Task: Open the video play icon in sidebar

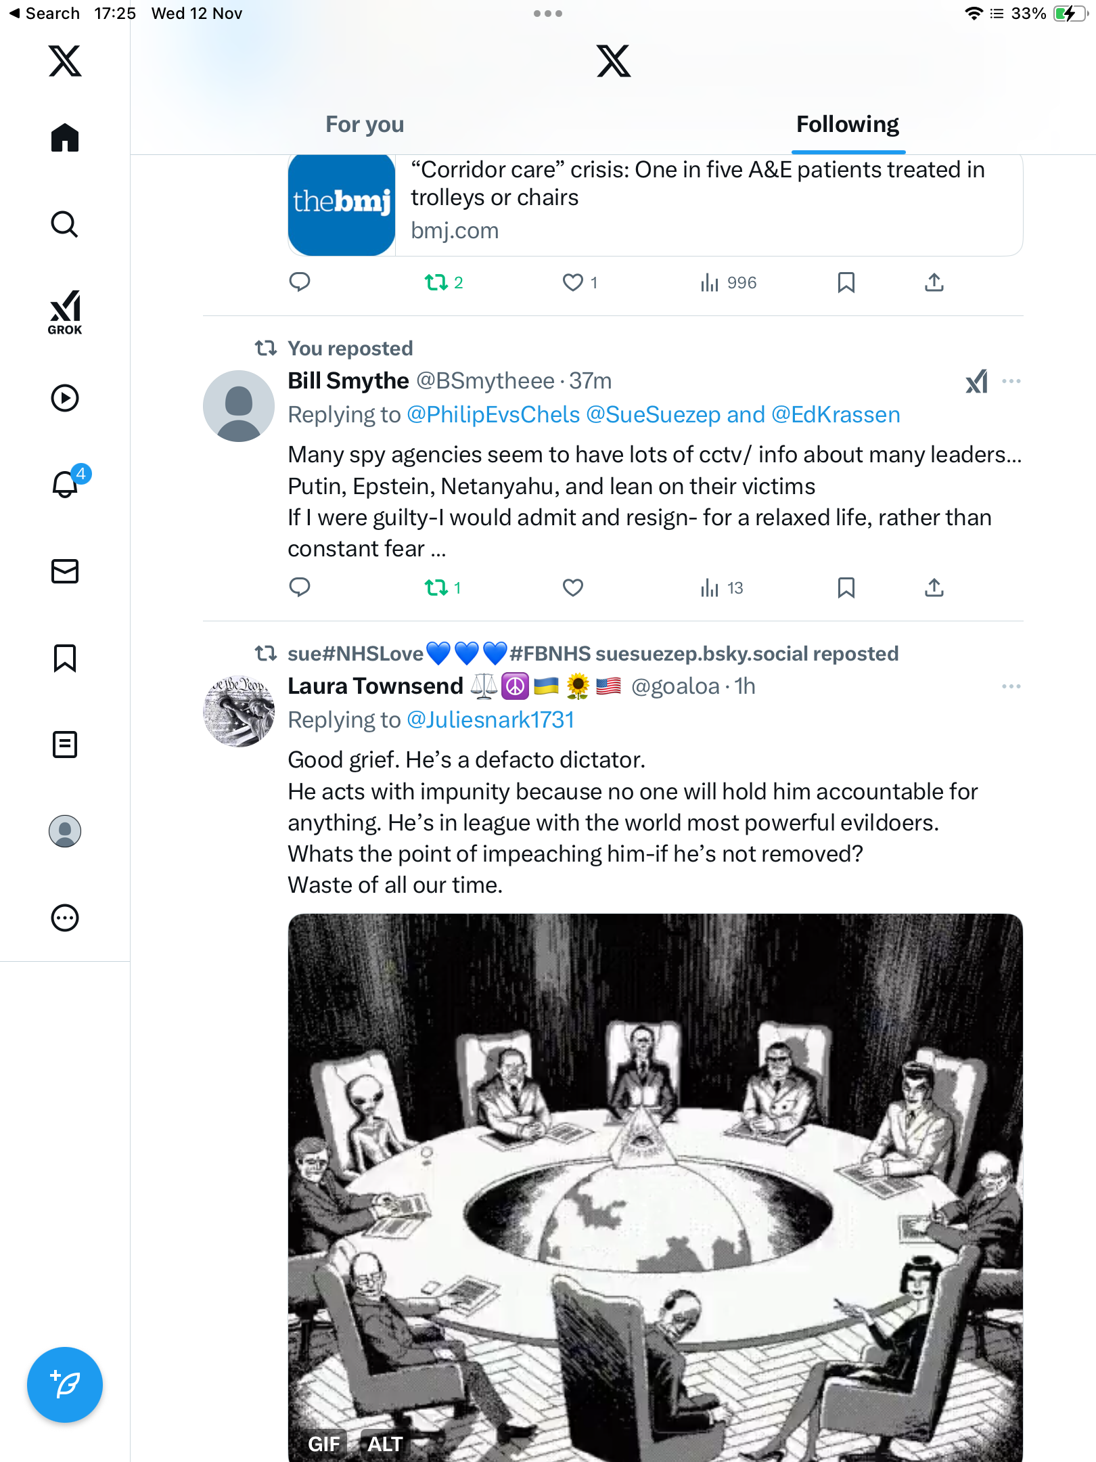Action: point(65,398)
